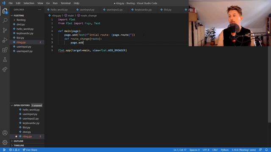271x152 pixels.
Task: Open the Selection menu
Action: [29, 3]
